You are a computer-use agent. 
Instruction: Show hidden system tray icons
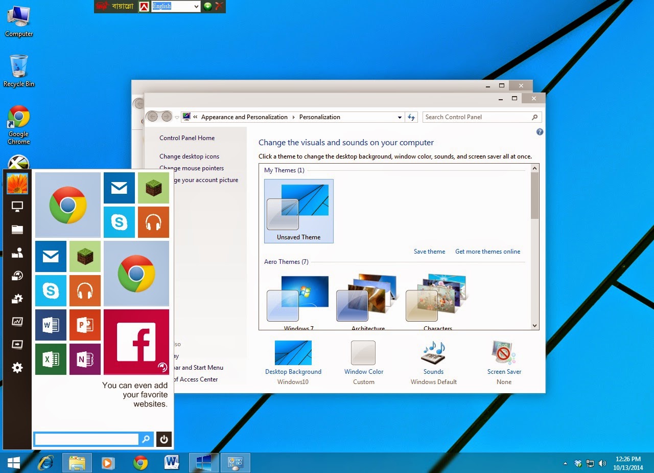click(x=565, y=464)
